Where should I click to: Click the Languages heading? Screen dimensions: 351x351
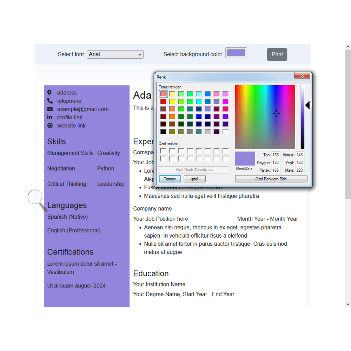click(x=67, y=205)
